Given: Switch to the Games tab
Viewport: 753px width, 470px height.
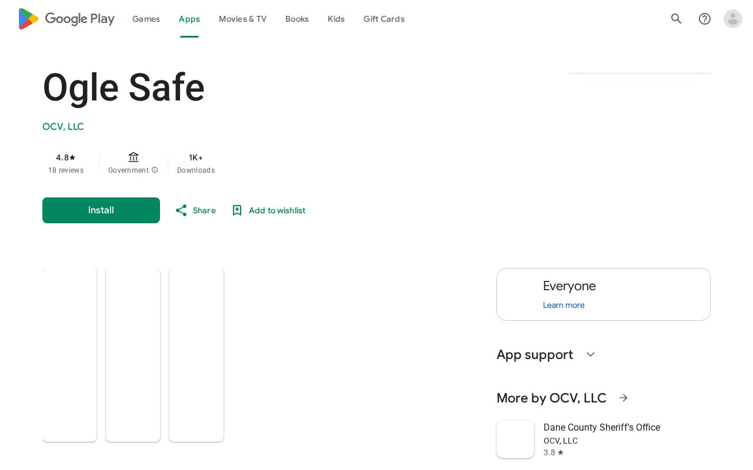Looking at the screenshot, I should click(x=146, y=19).
